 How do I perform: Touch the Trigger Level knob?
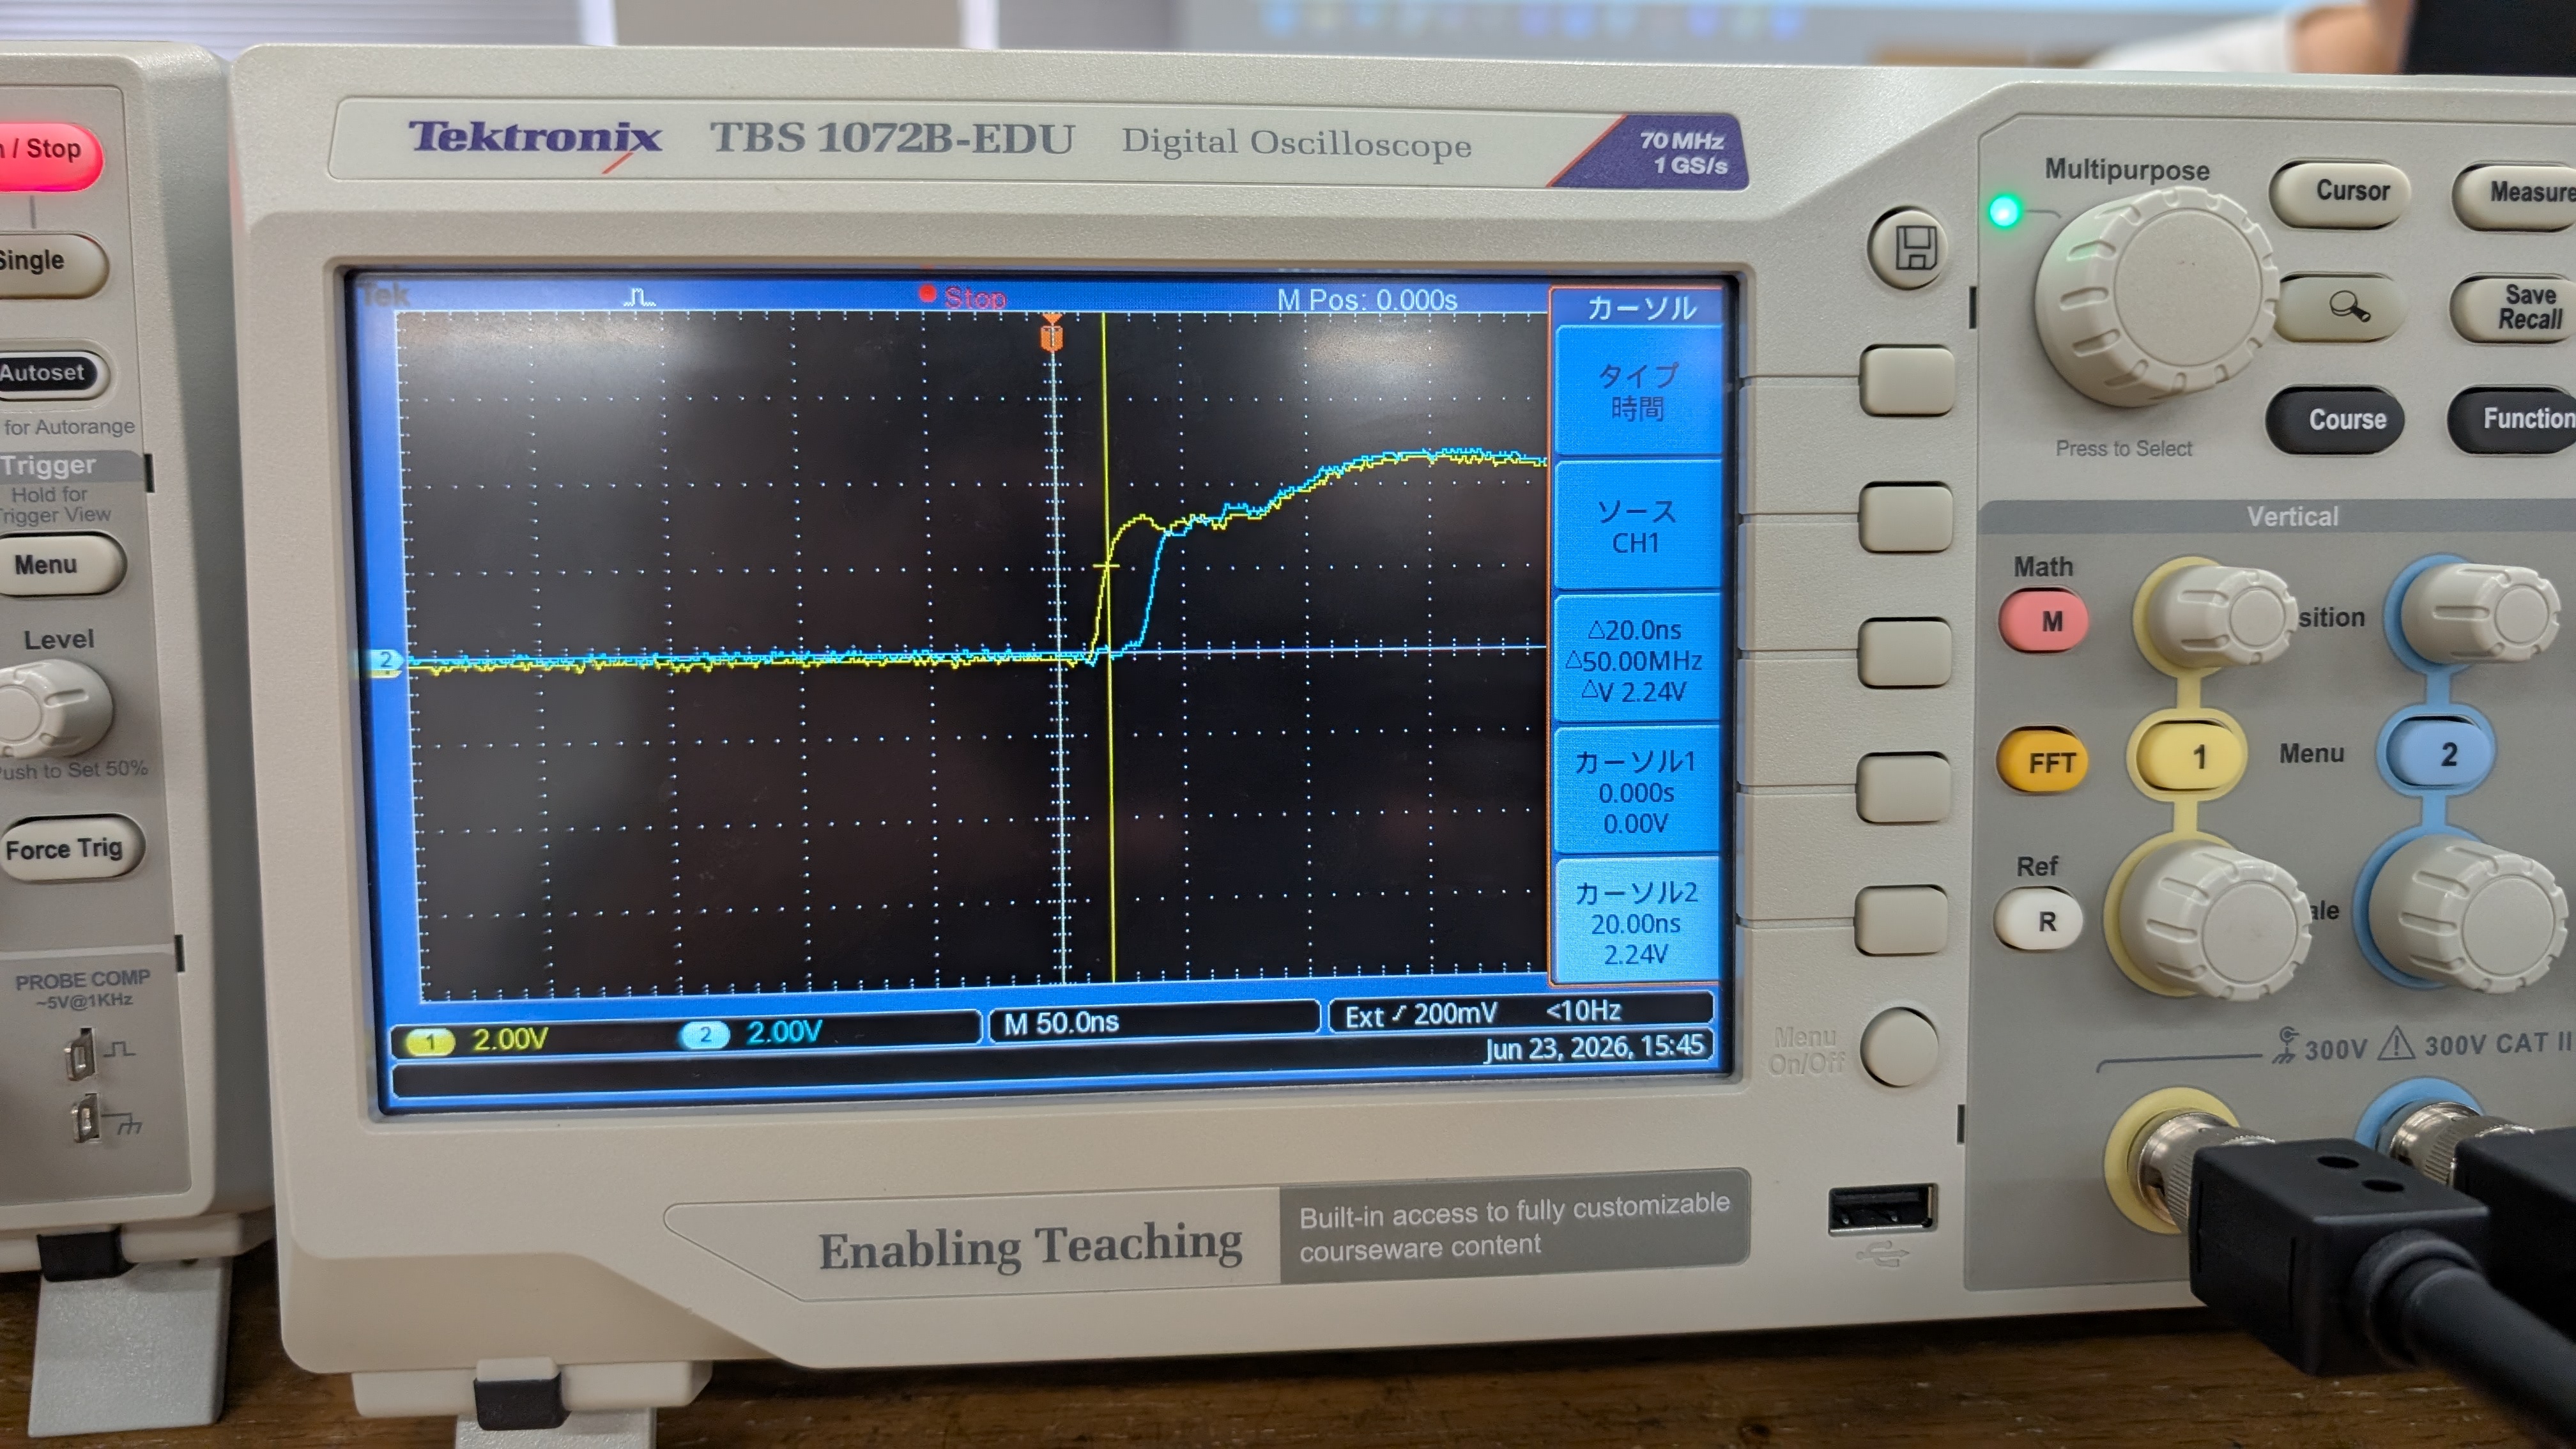click(50, 708)
